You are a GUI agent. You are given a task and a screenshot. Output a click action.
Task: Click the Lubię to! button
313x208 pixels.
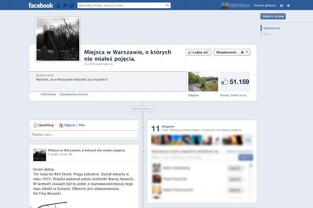(x=198, y=52)
